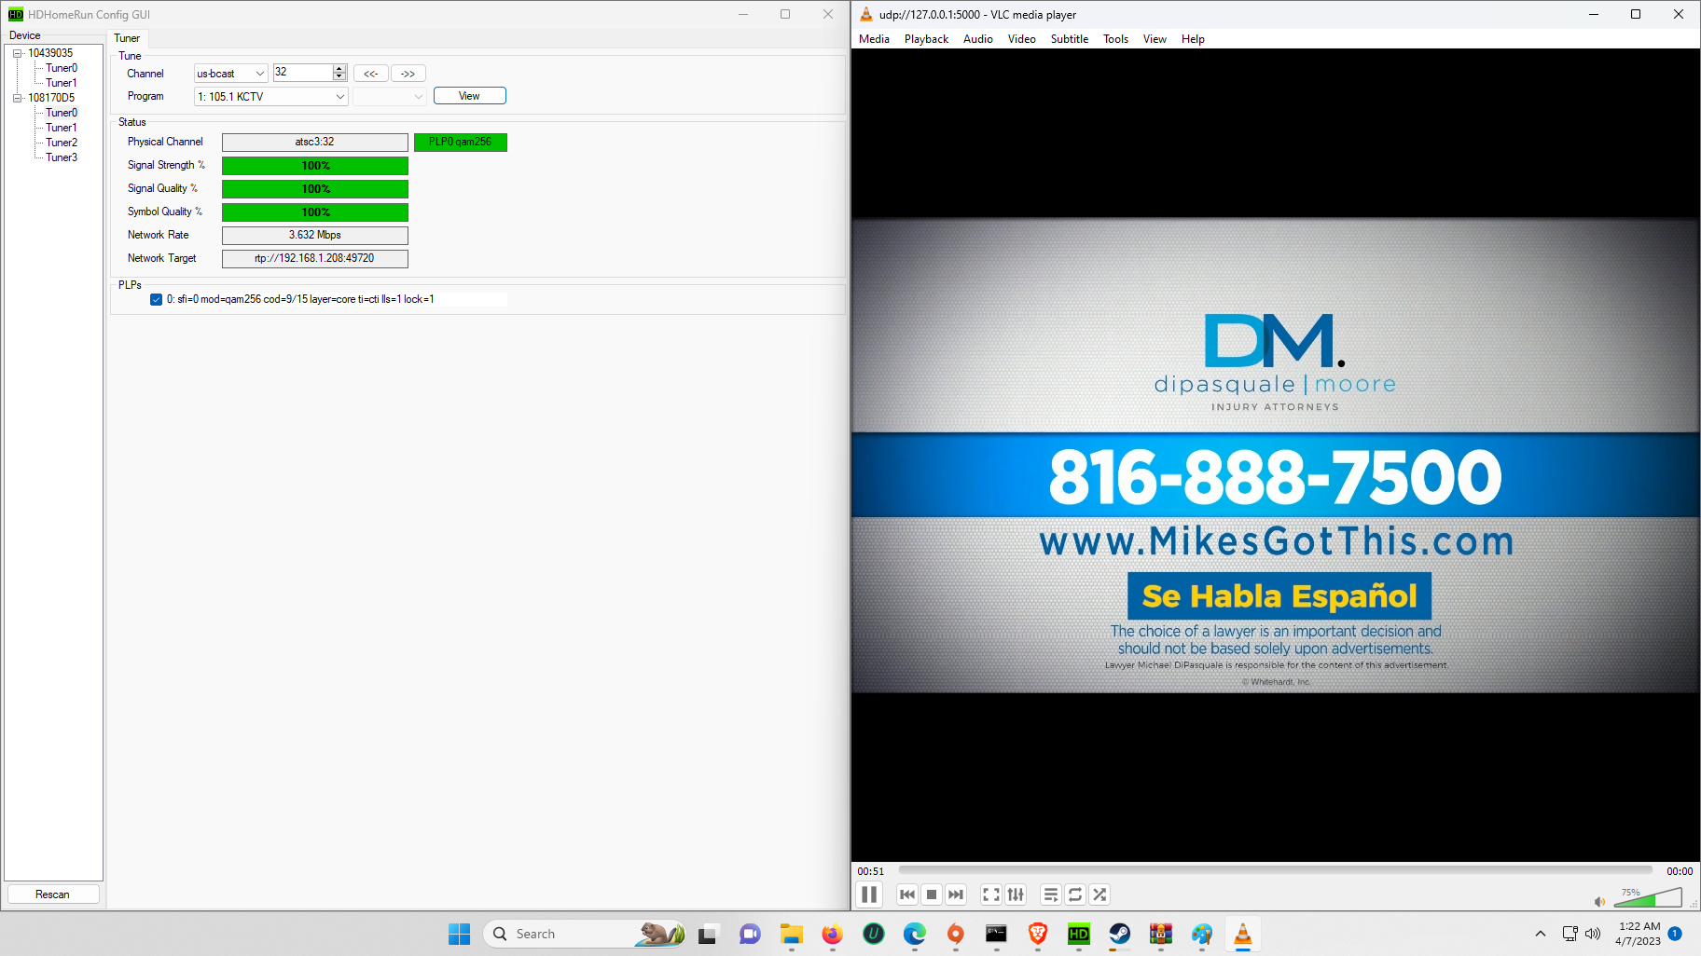Image resolution: width=1701 pixels, height=956 pixels.
Task: Collapse device 108170D5 tree node
Action: click(x=17, y=98)
